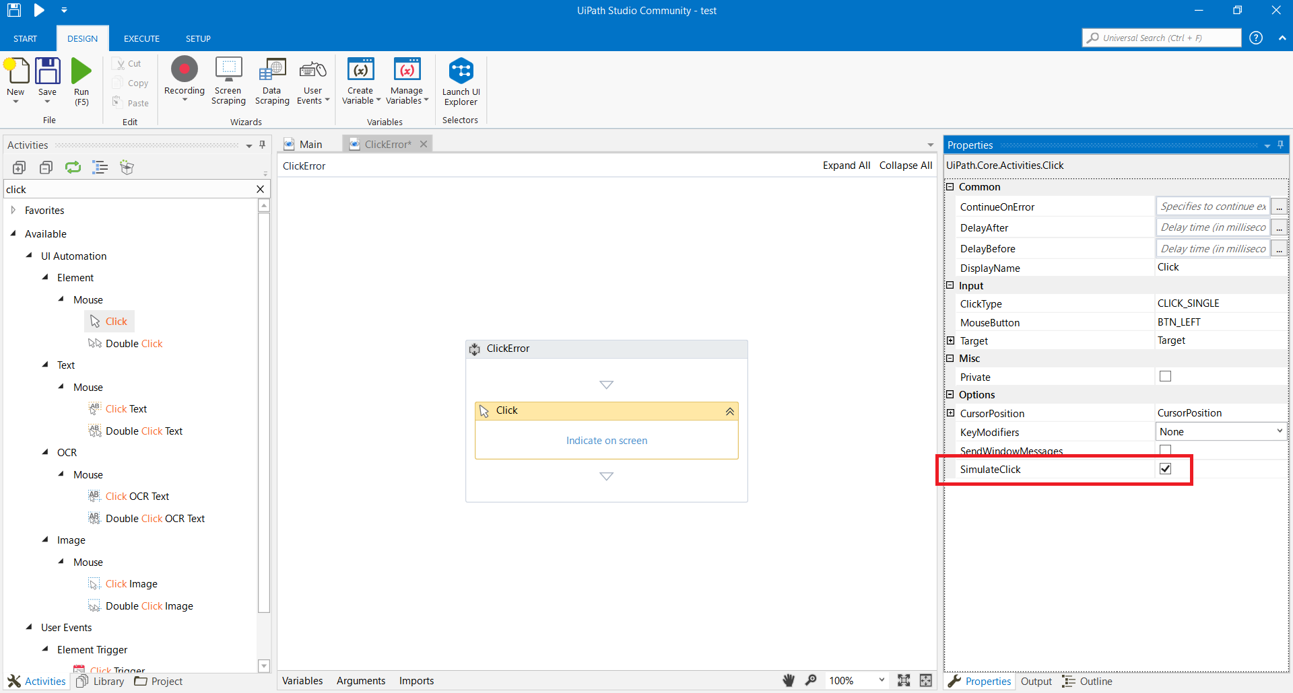
Task: Click the Copy command
Action: (130, 83)
